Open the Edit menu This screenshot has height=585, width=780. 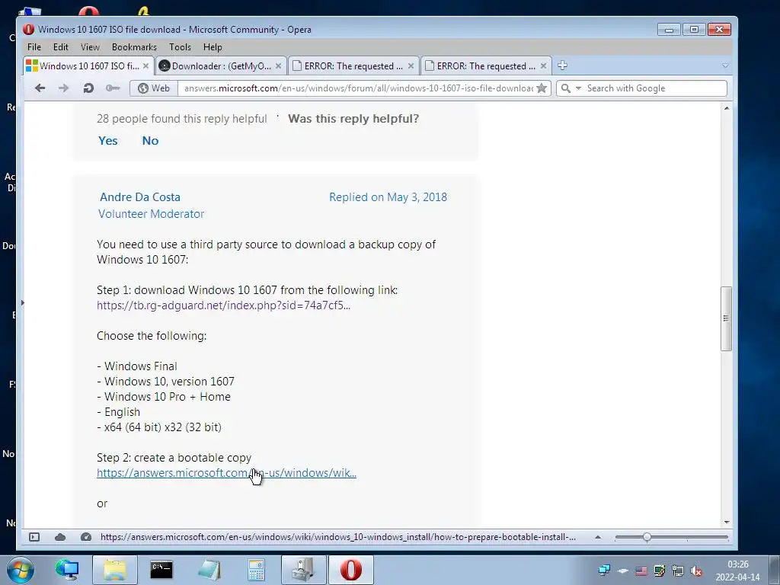click(x=61, y=46)
